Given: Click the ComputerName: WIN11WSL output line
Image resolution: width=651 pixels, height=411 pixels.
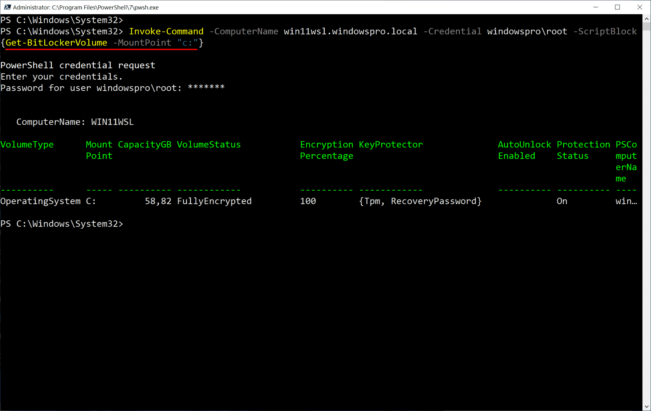Looking at the screenshot, I should tap(75, 122).
